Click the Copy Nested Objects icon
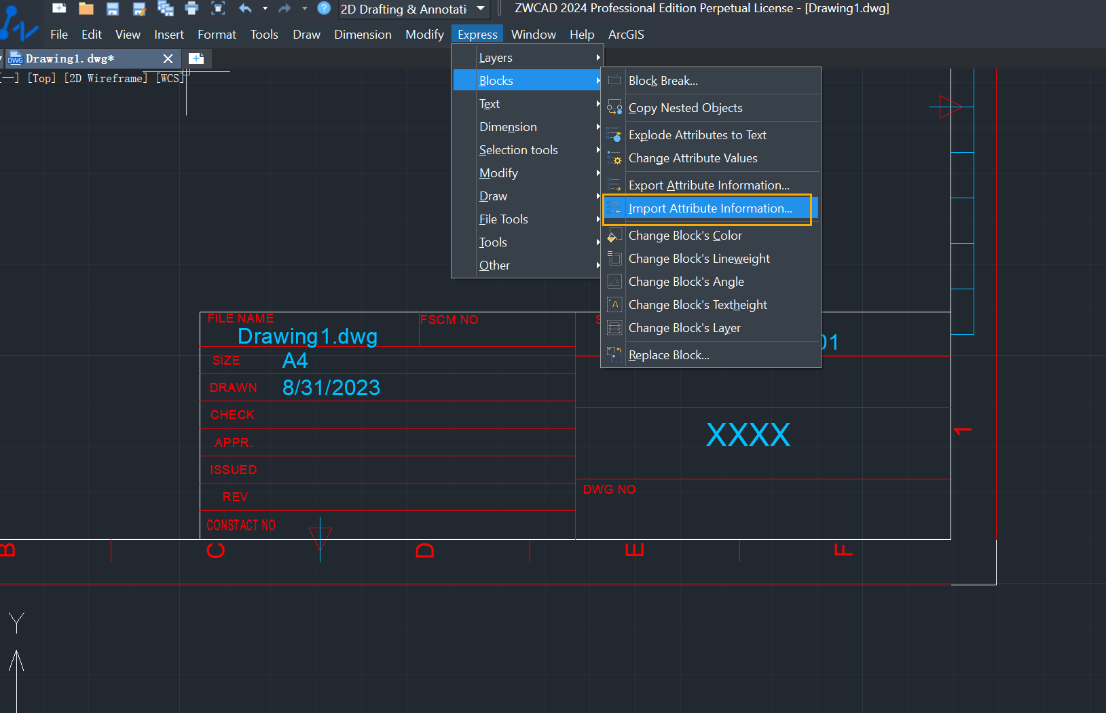The image size is (1106, 713). coord(614,108)
